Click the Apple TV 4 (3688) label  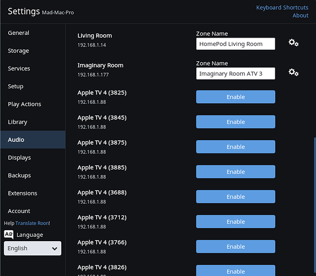coord(102,193)
